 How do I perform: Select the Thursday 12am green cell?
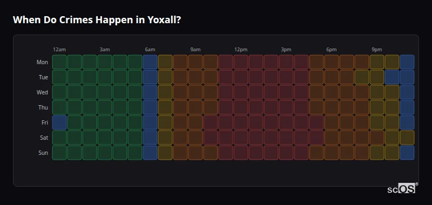point(59,107)
